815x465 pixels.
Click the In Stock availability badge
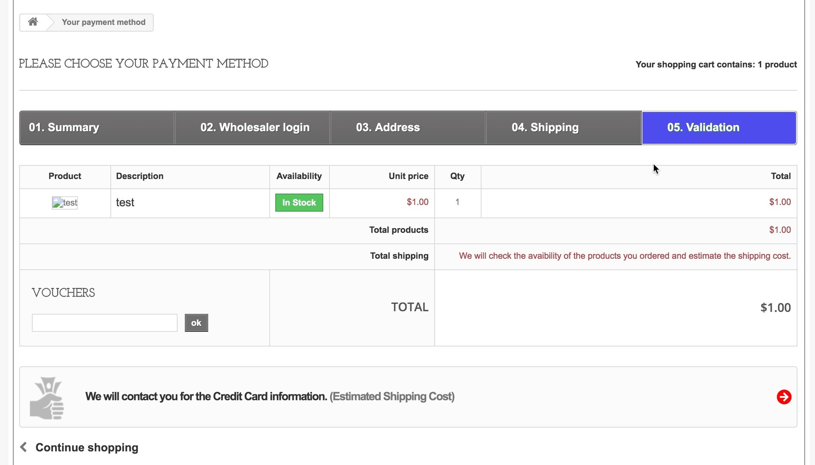tap(299, 203)
